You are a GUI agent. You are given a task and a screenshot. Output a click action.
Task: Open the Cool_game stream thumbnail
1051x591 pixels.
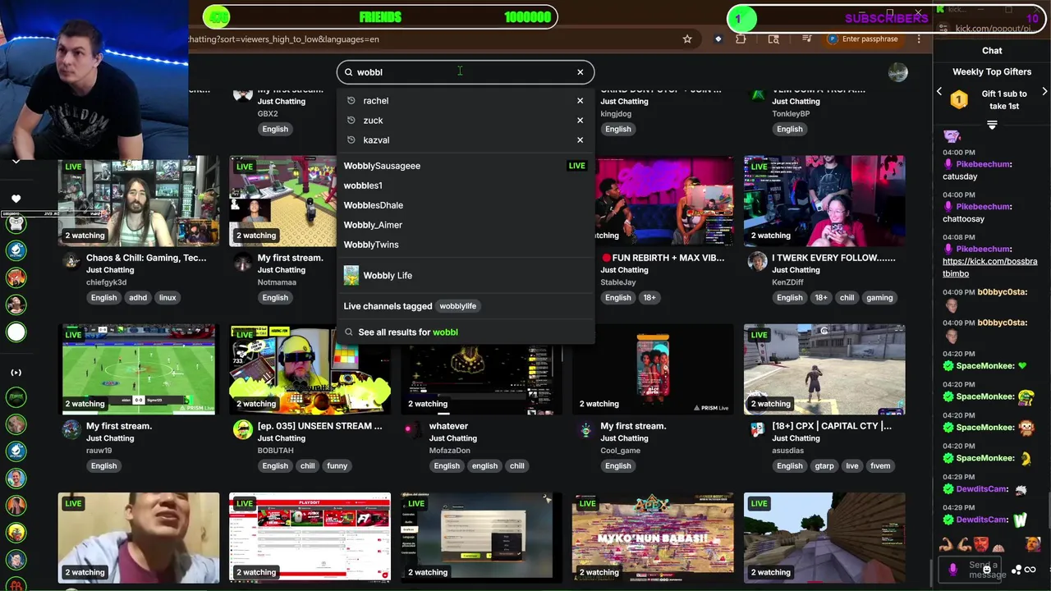coord(653,369)
